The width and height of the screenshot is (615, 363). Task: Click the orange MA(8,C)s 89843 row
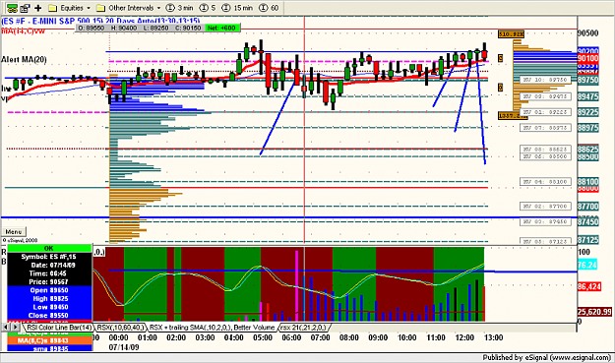pyautogui.click(x=49, y=340)
